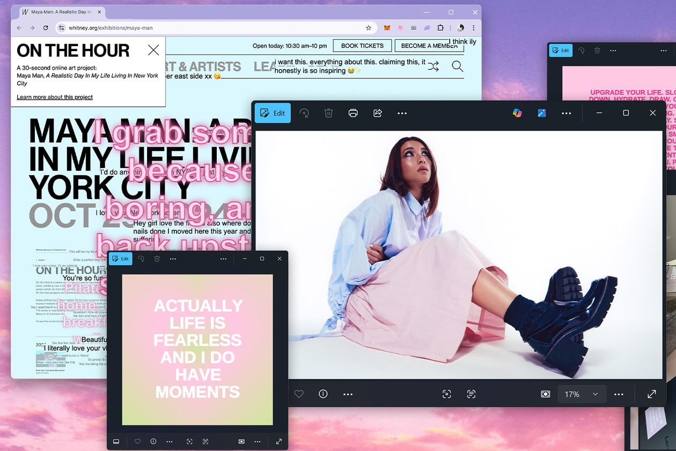
Task: Toggle filmstrip in the small Photos window
Action: tap(116, 441)
